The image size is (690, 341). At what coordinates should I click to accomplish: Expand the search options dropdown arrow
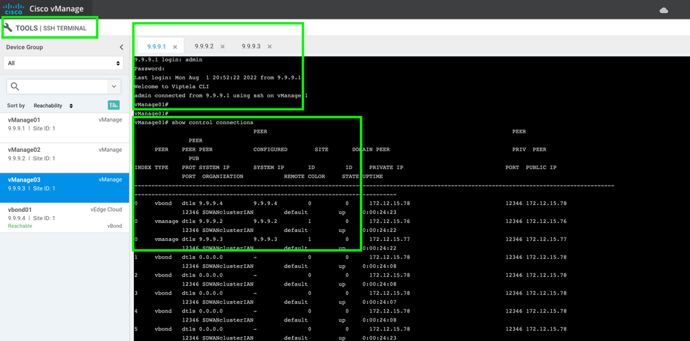[x=114, y=87]
